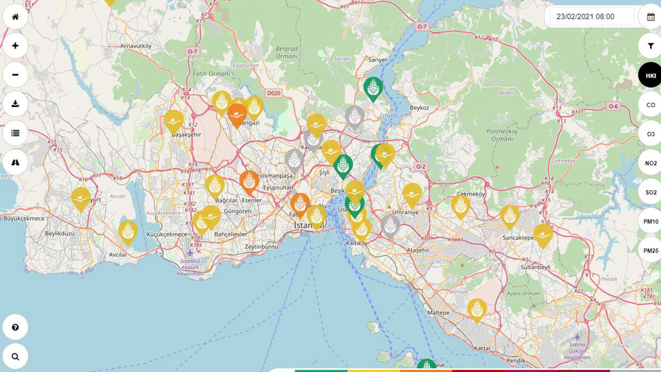Viewport: 661px width, 372px height.
Task: Select the NO2 pollutant layer
Action: 651,163
